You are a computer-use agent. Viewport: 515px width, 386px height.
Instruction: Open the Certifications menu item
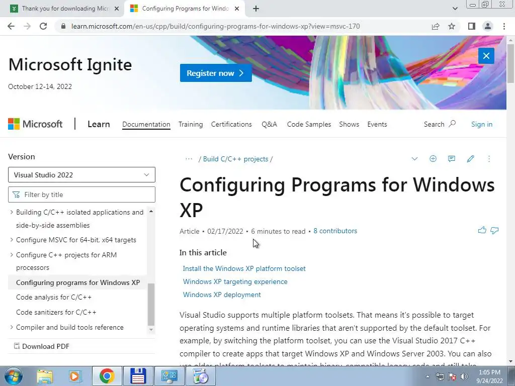(x=231, y=124)
